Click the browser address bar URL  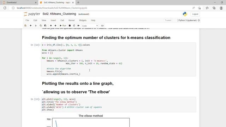tap(52, 8)
